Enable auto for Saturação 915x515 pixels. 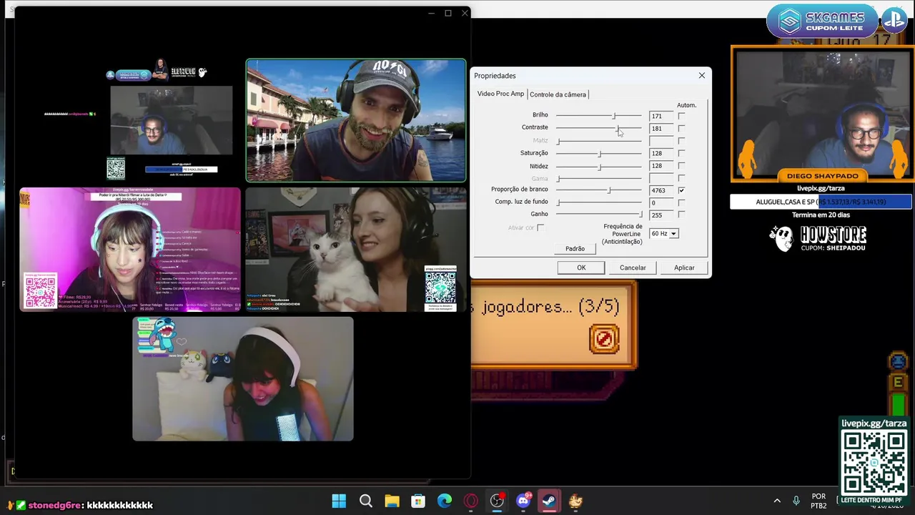[x=681, y=153]
